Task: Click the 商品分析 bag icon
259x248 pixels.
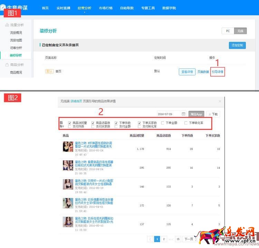Action: tap(7, 65)
